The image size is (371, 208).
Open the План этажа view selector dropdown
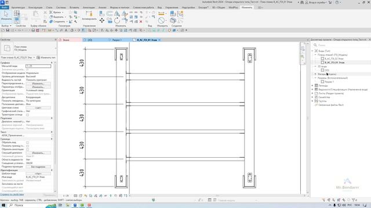coord(18,58)
